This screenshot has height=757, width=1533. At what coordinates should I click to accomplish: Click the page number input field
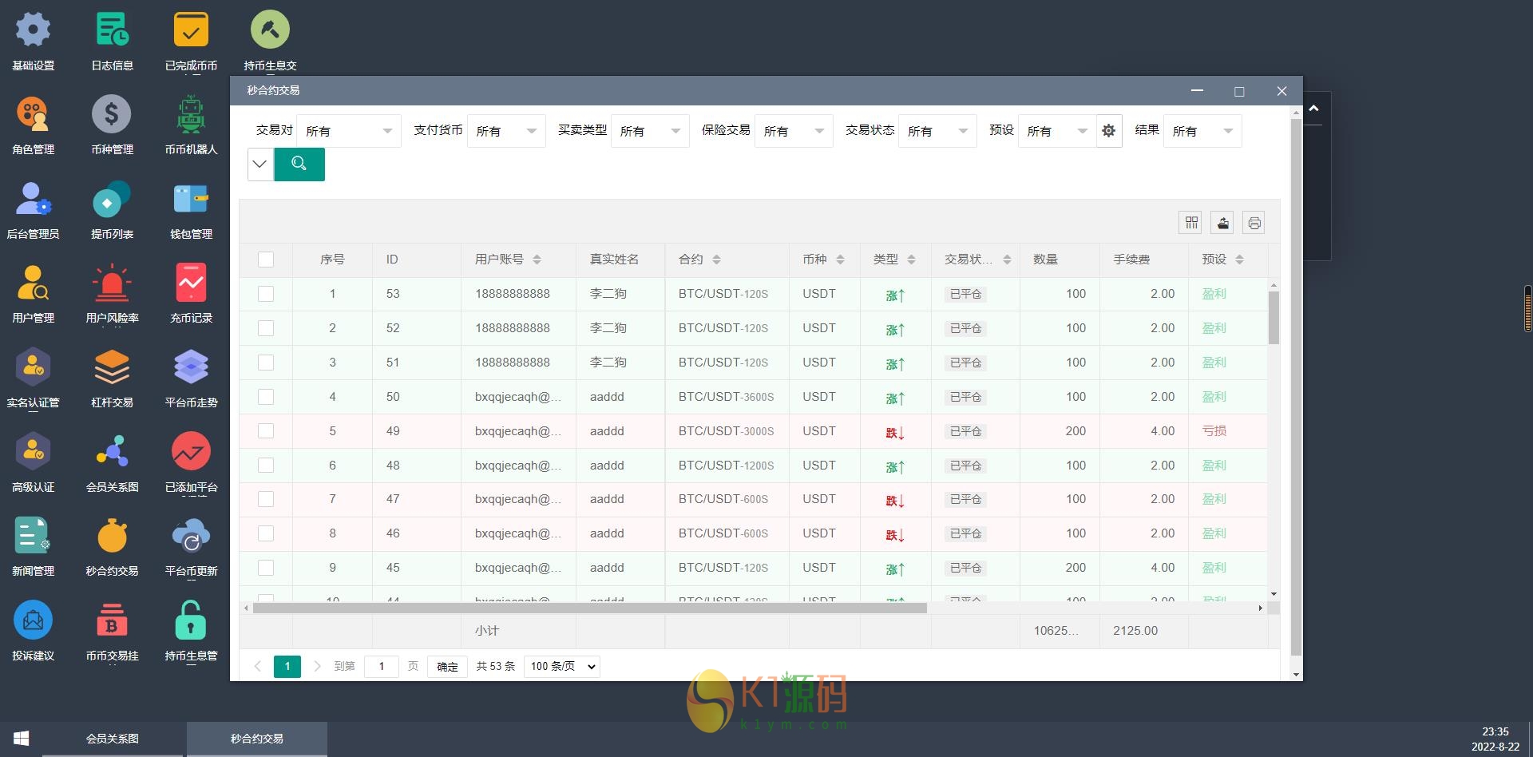pos(382,666)
